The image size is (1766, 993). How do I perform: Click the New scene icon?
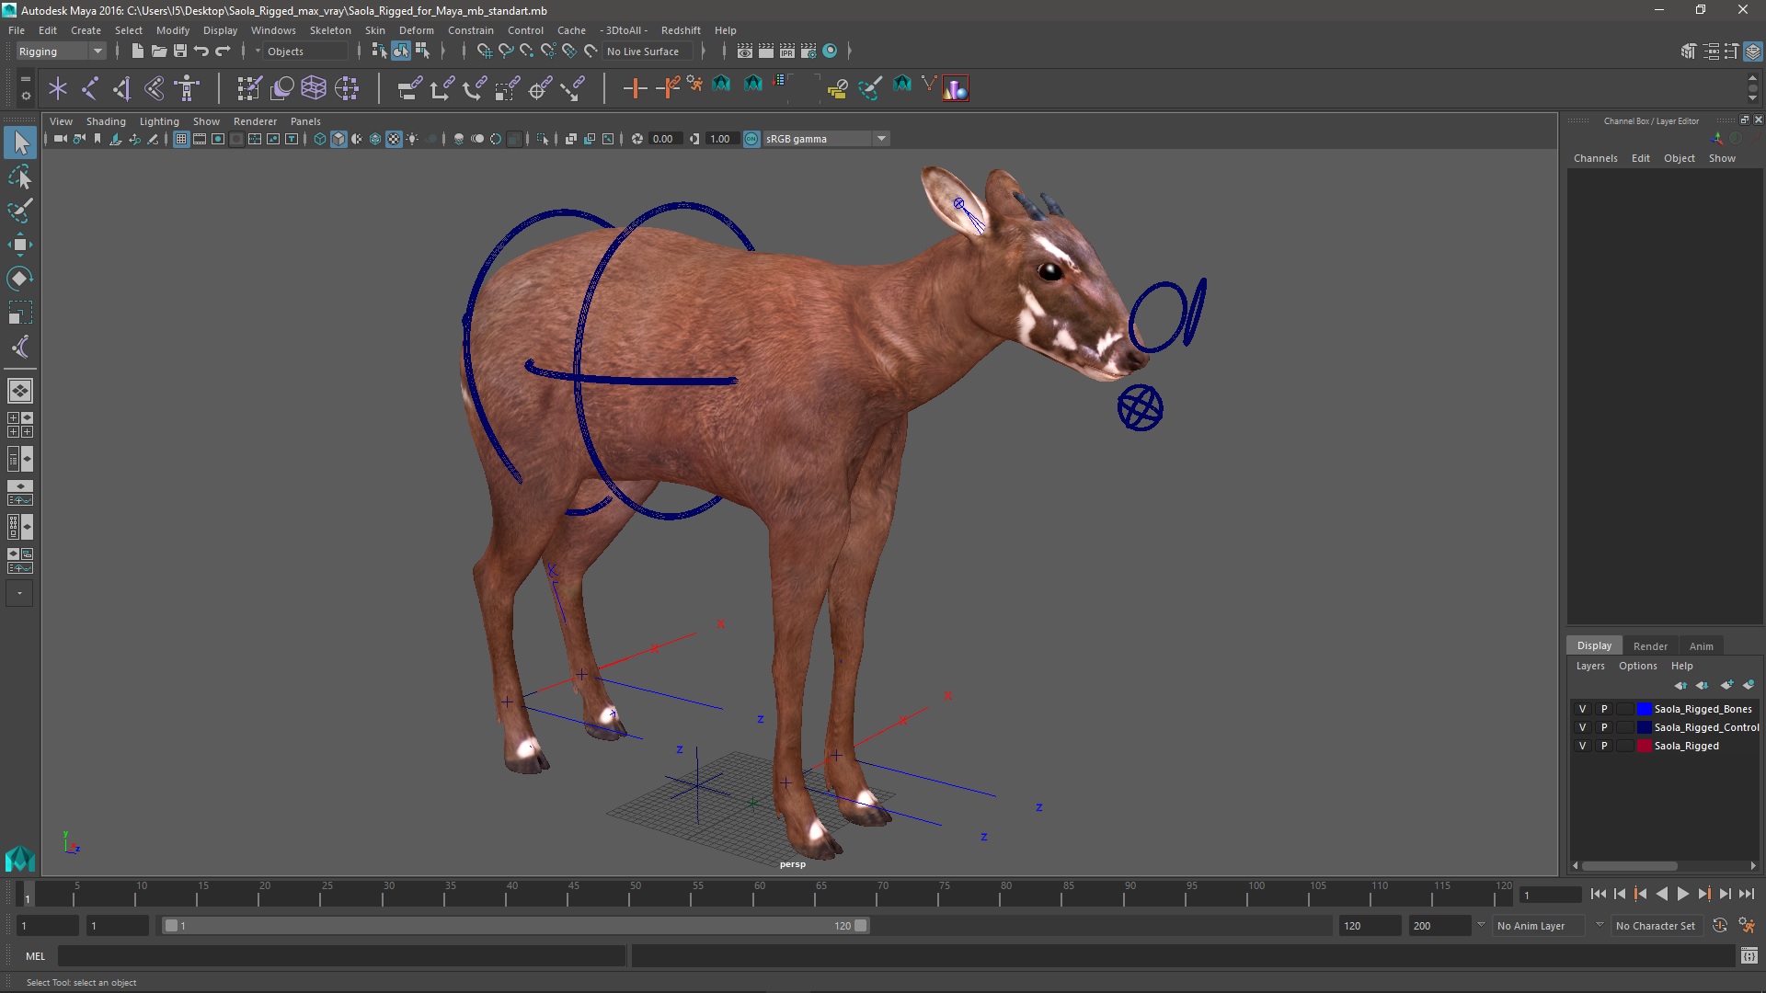137,51
